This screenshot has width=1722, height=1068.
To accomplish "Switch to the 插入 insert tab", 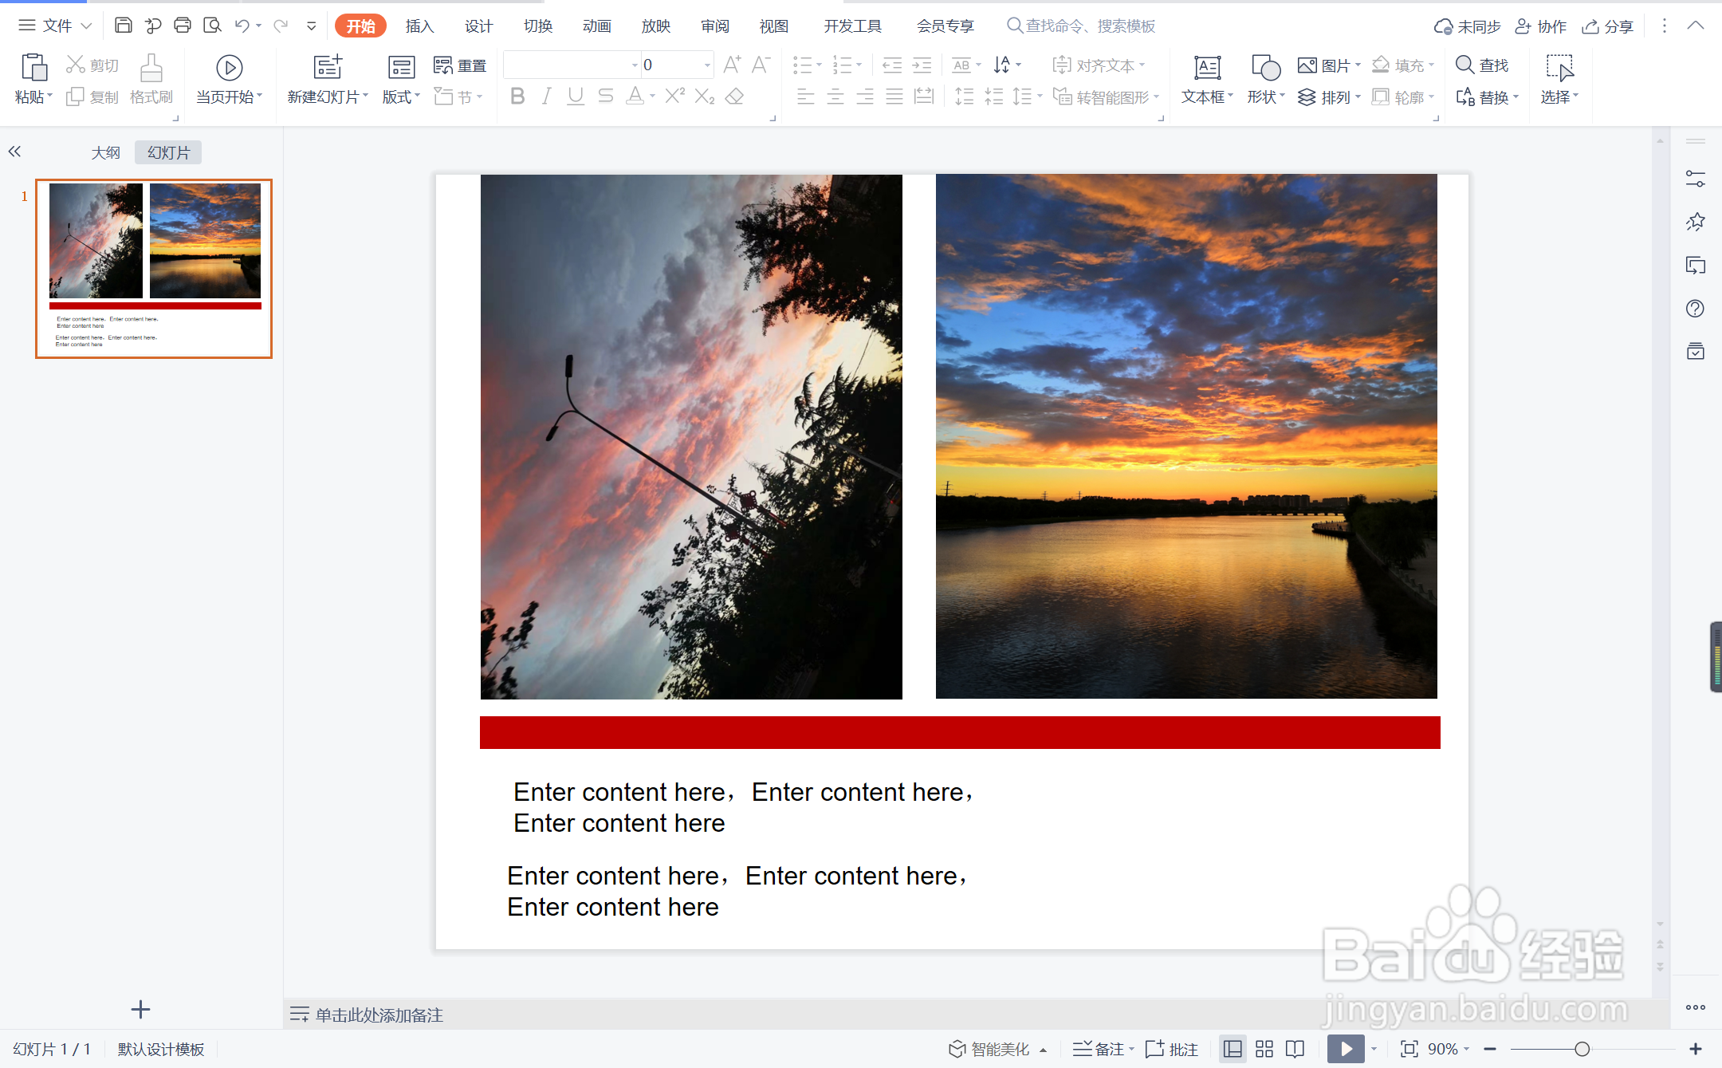I will 419,26.
